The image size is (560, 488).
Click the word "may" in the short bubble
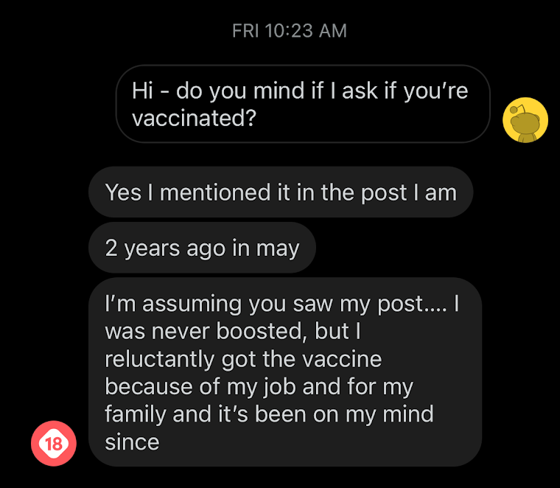tap(278, 249)
